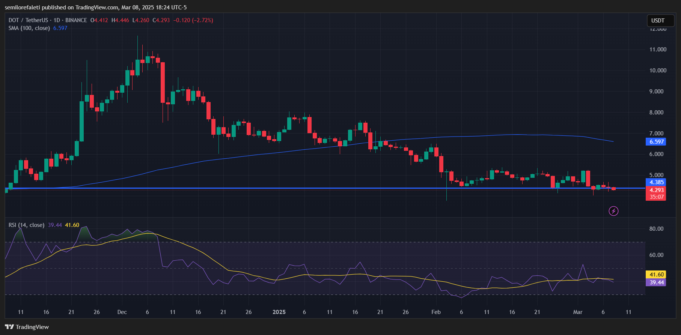Viewport: 681px width, 335px height.
Task: Click the Feb label on time axis
Action: pyautogui.click(x=436, y=312)
